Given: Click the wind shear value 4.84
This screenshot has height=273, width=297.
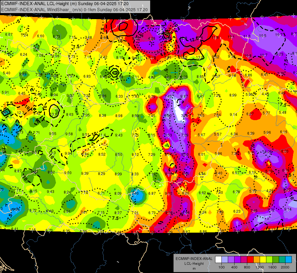Looking at the screenshot, I should click(x=202, y=174).
